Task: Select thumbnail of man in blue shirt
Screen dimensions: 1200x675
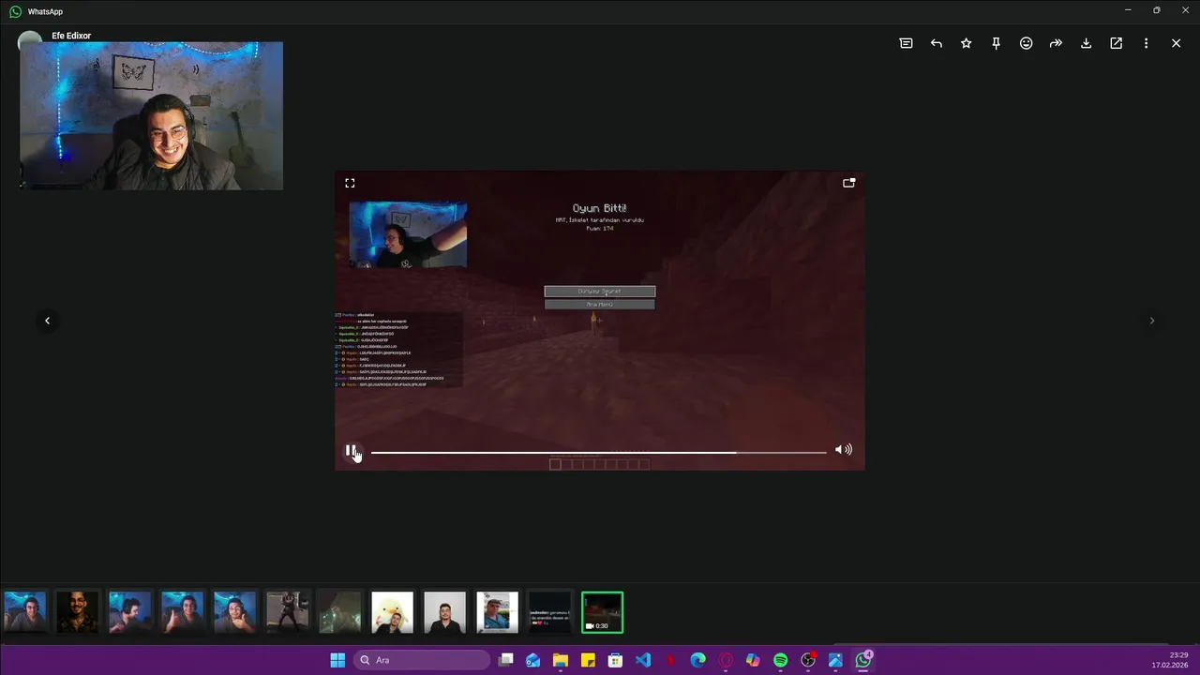Action: click(x=497, y=612)
